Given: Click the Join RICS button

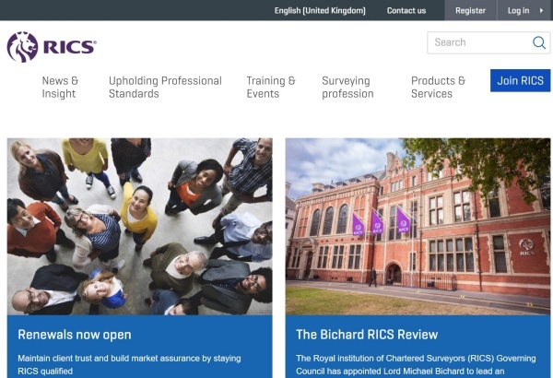Looking at the screenshot, I should 520,80.
